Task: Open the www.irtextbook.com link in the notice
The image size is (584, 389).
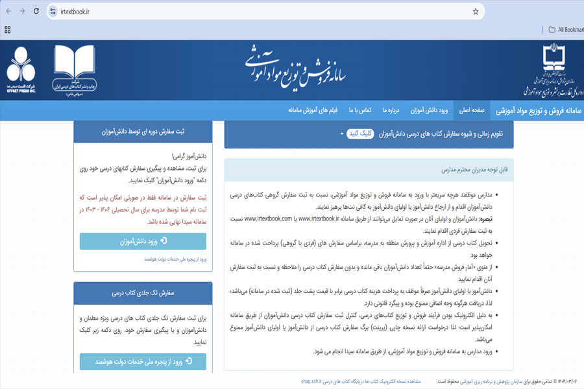Action: [x=268, y=219]
